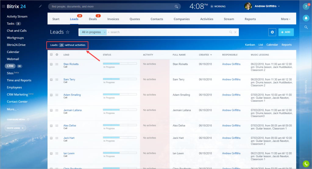Open the leads settings gear button
This screenshot has width=312, height=169.
272,32
